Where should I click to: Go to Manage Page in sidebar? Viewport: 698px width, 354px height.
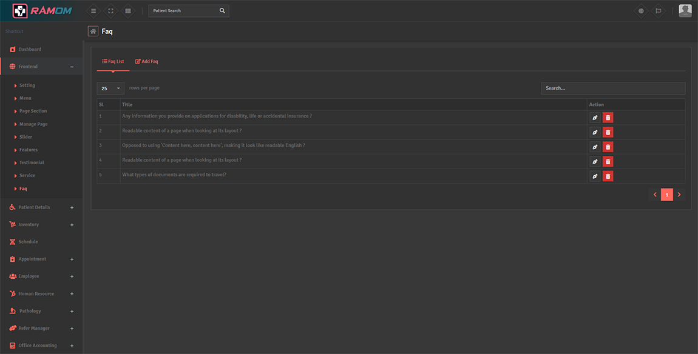[x=33, y=124]
